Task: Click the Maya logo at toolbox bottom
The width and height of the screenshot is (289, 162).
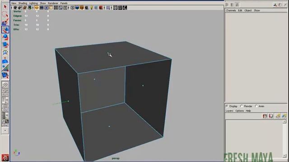Action: 5,157
